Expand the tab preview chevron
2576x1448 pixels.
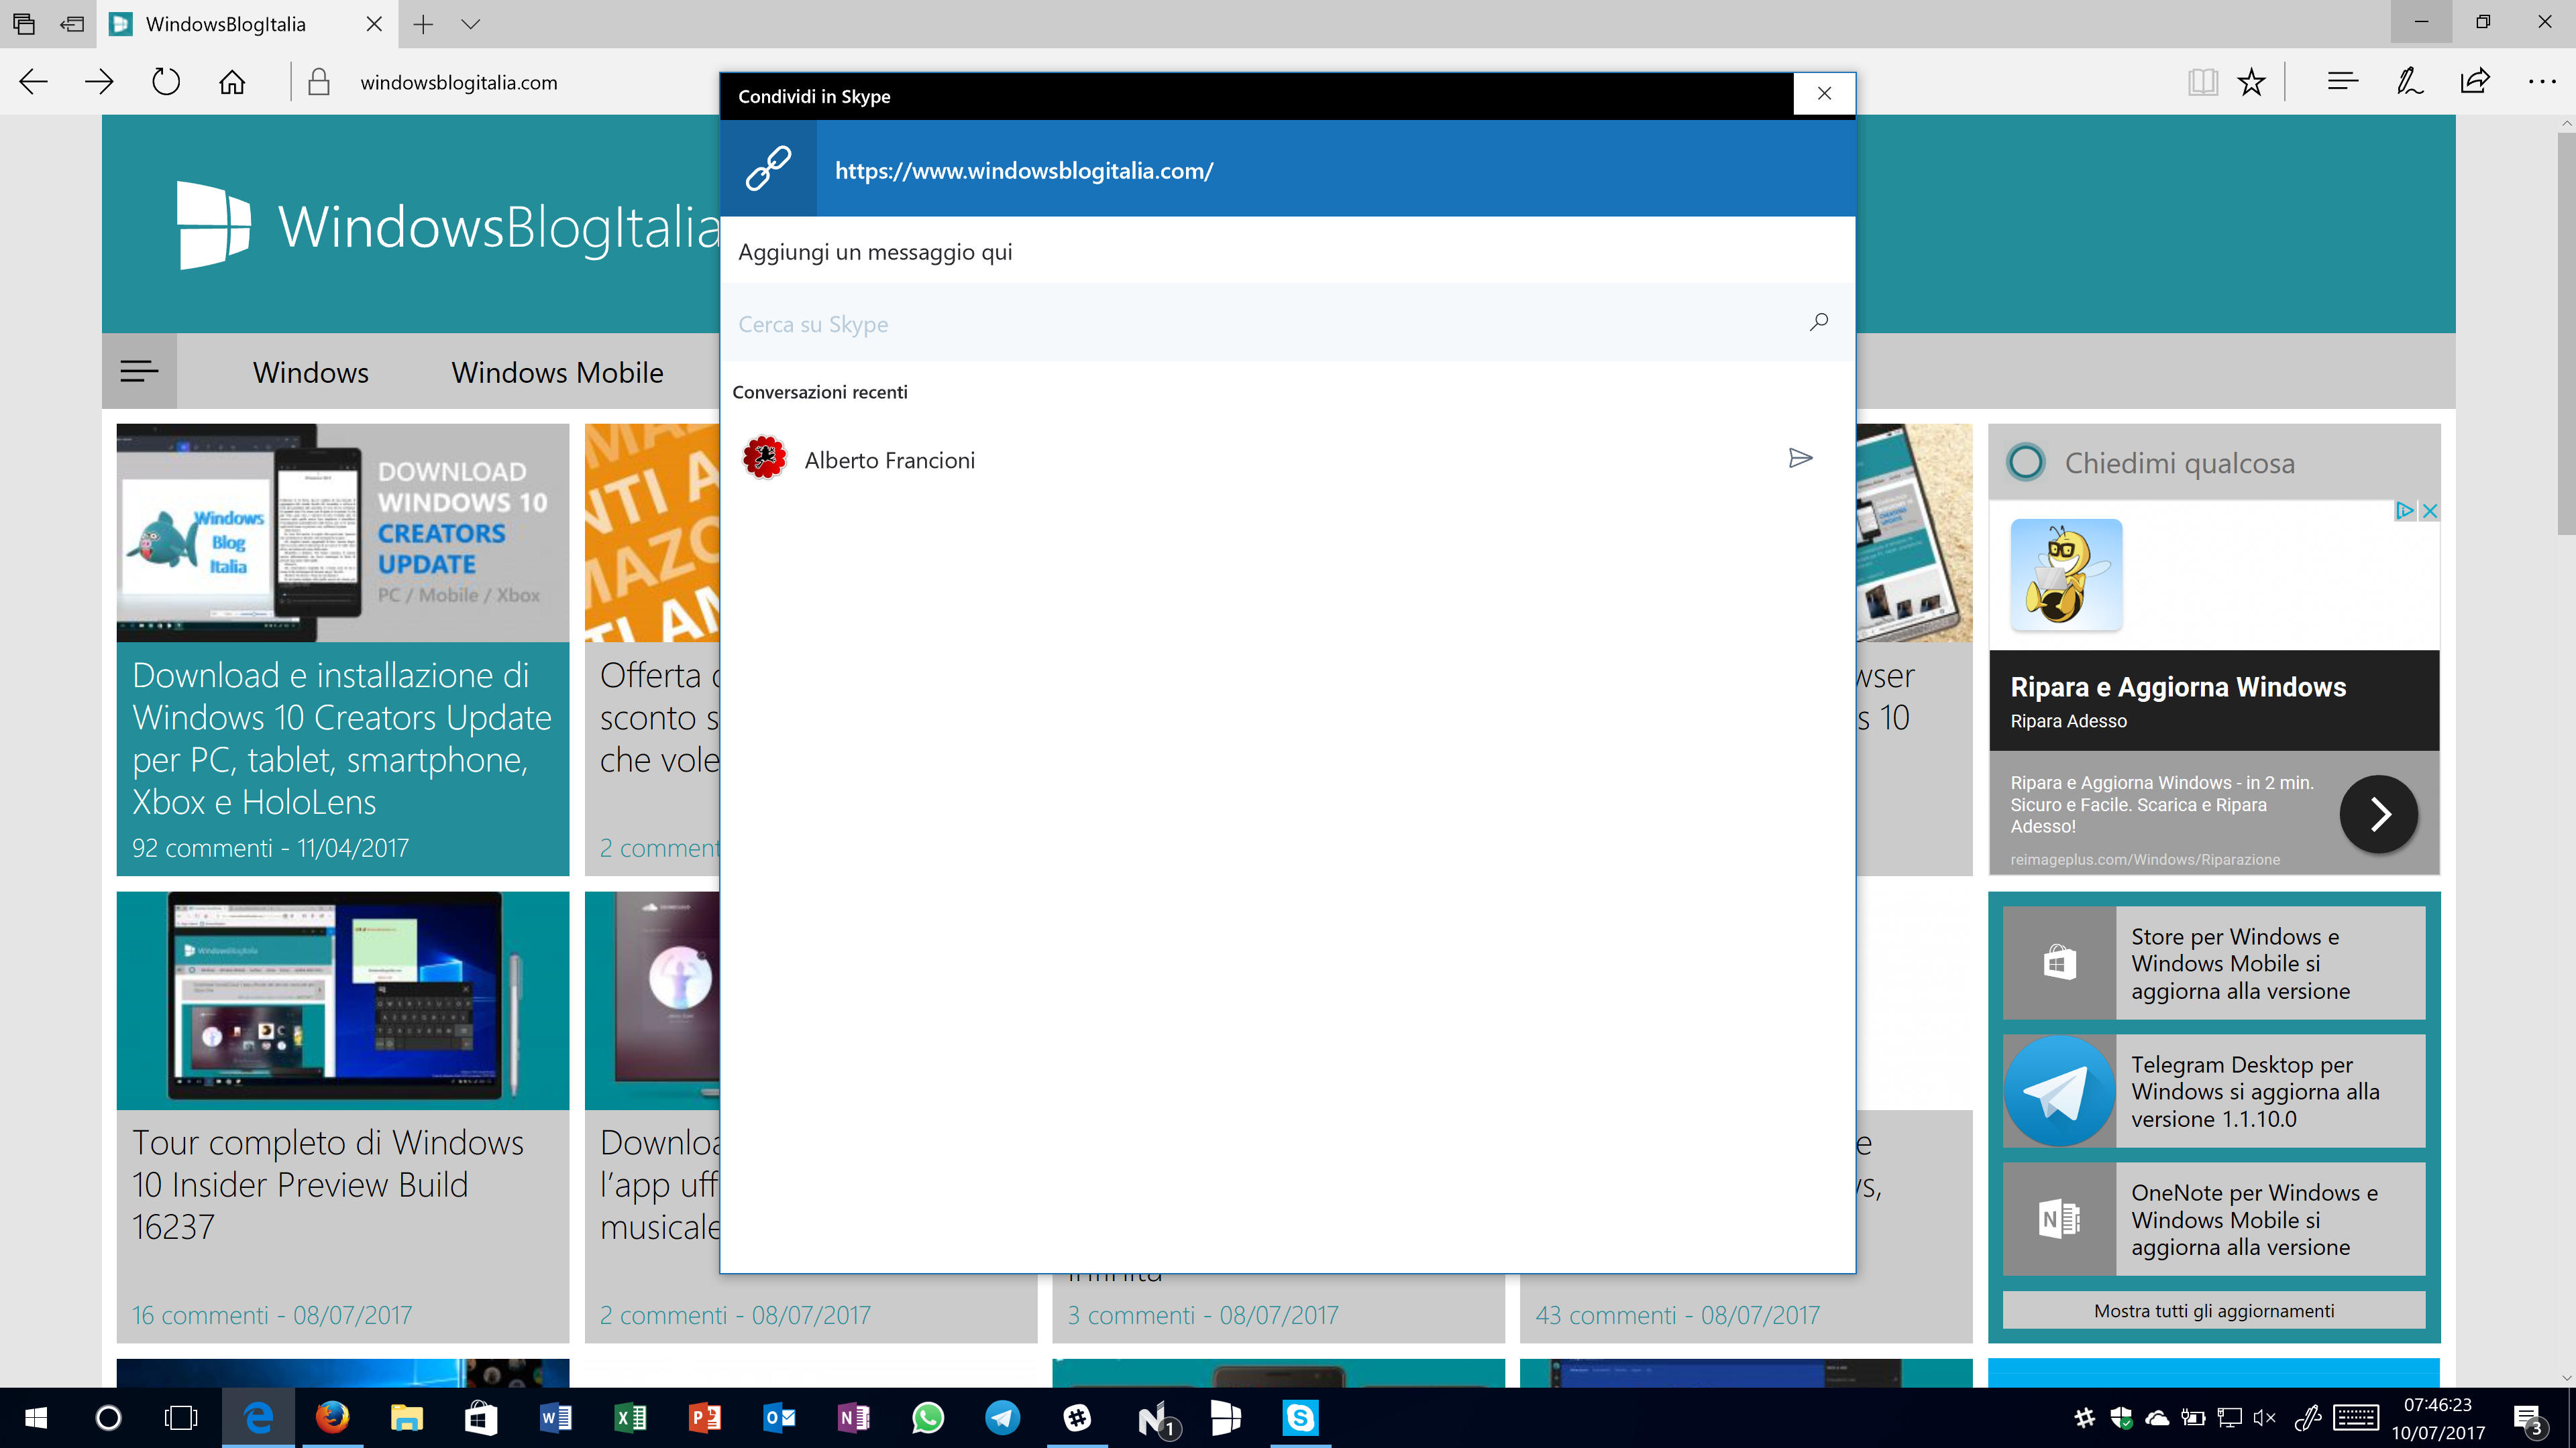click(x=471, y=24)
